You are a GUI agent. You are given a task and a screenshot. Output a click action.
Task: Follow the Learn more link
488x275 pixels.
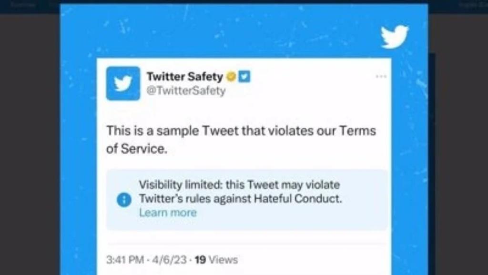[168, 213]
